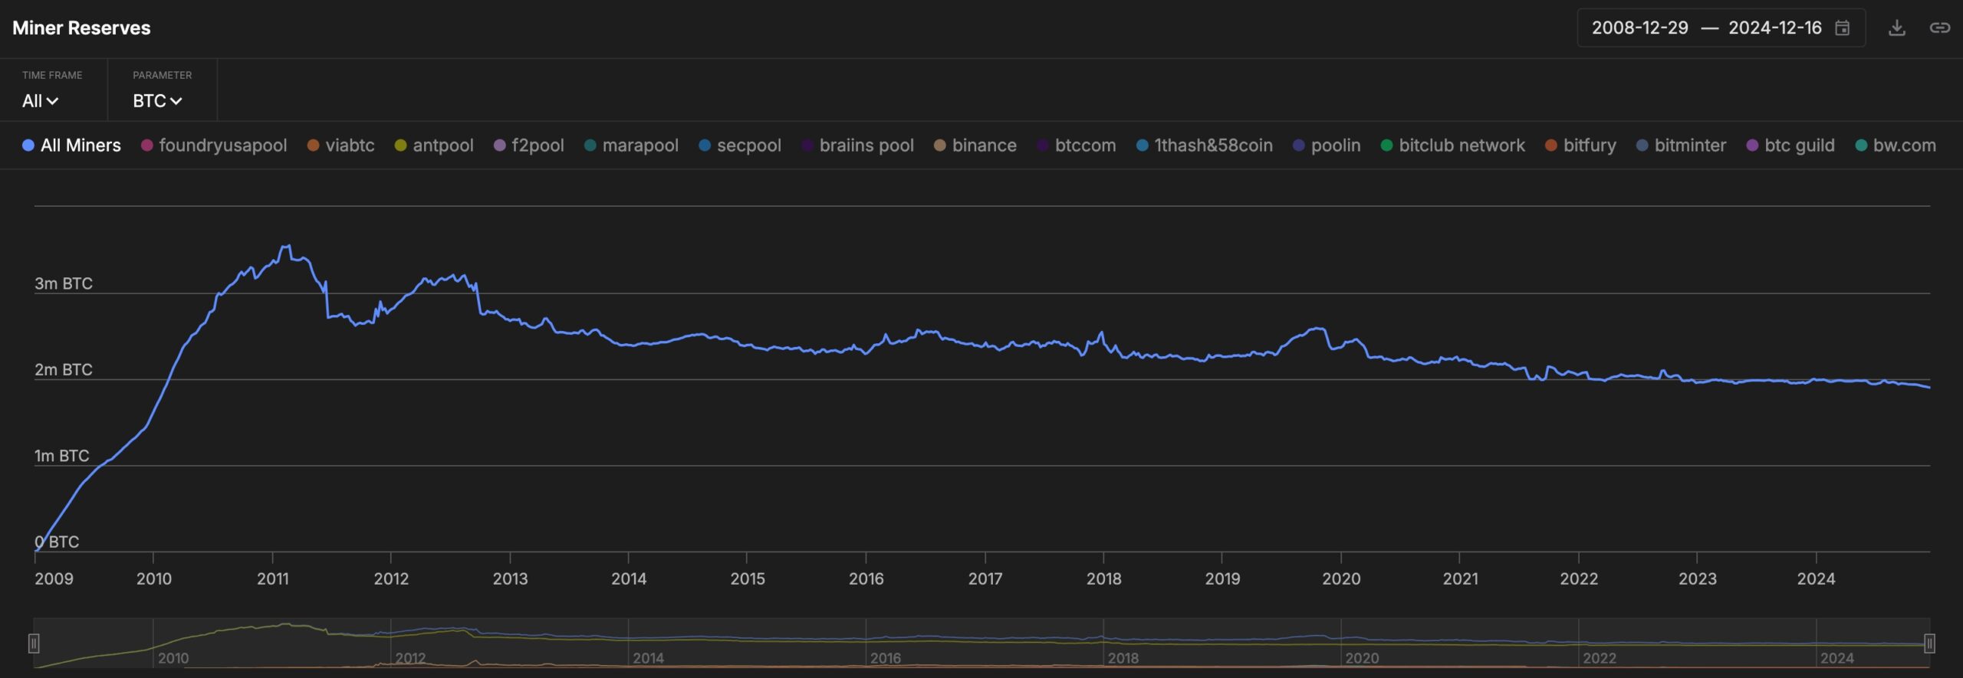Image resolution: width=1963 pixels, height=678 pixels.
Task: Toggle viabtc series in legend
Action: click(x=341, y=146)
